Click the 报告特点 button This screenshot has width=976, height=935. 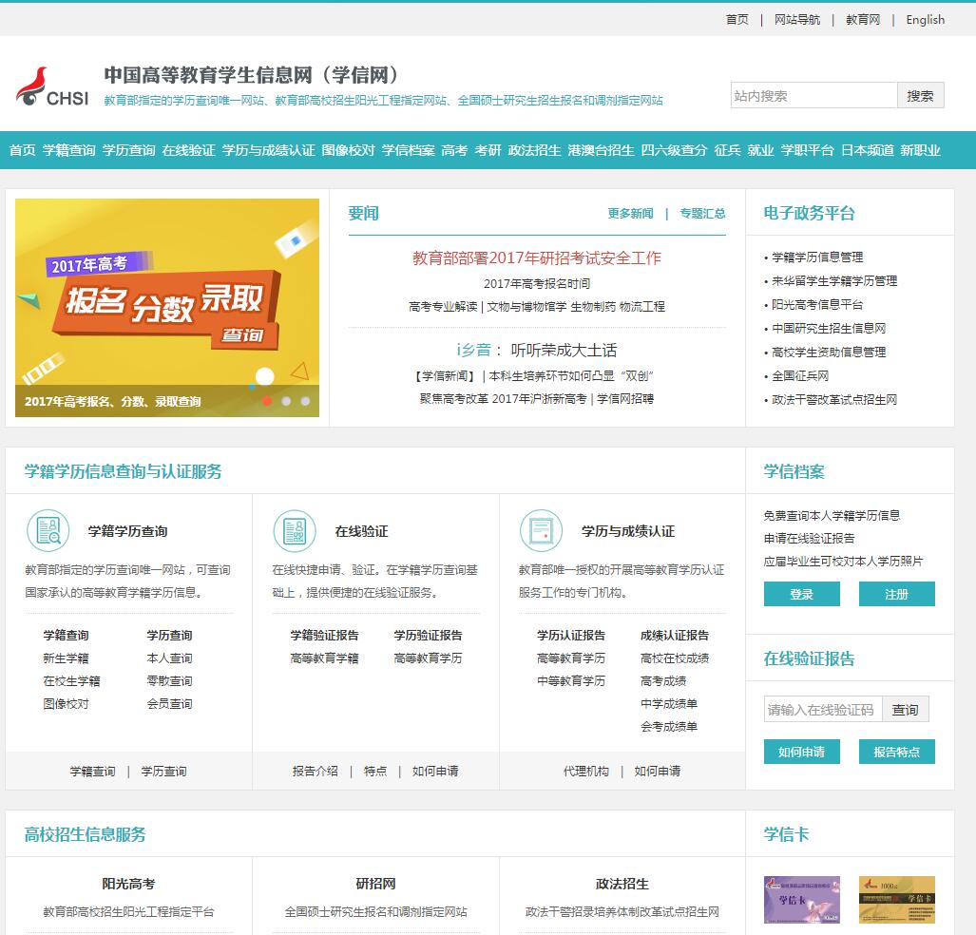[896, 752]
